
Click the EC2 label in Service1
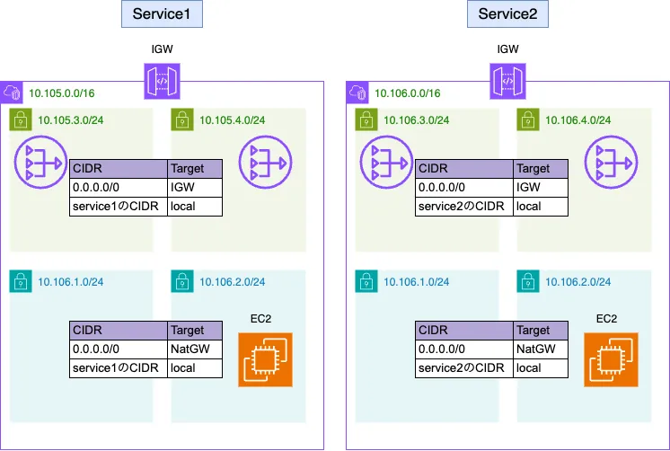click(260, 319)
